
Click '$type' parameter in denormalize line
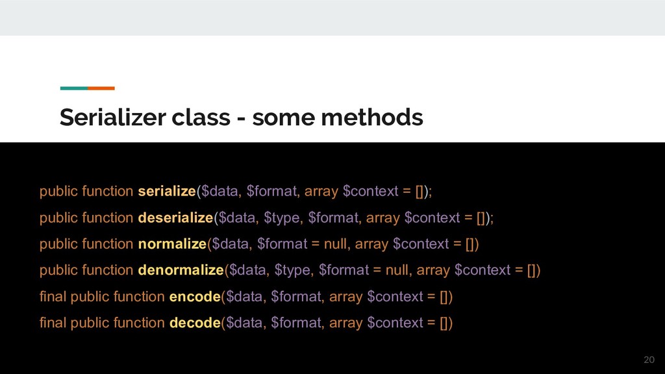pyautogui.click(x=294, y=271)
